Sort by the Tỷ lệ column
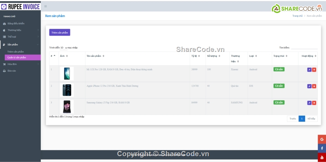The width and height of the screenshot is (326, 162). pyautogui.click(x=199, y=56)
